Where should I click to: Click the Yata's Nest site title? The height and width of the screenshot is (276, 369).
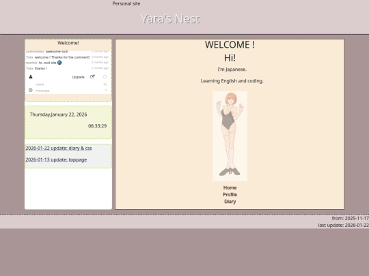tap(170, 19)
